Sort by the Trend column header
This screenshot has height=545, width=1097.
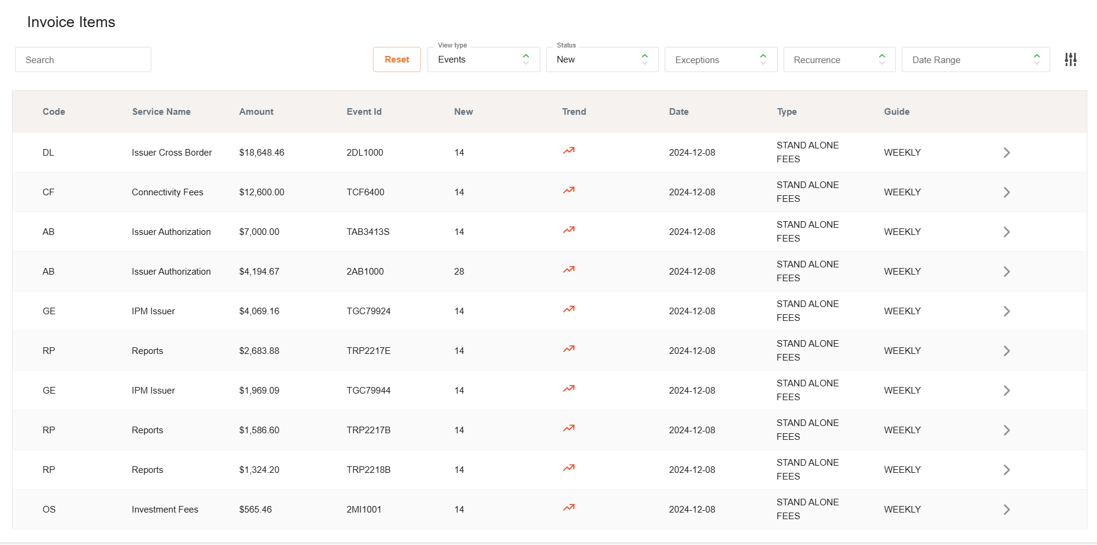(x=574, y=112)
